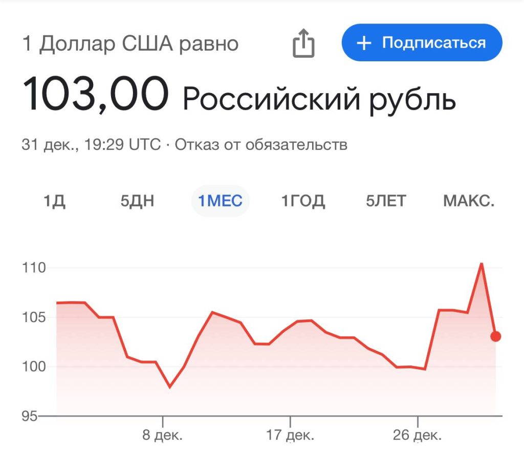The height and width of the screenshot is (455, 524).
Task: Click the chart's highest peak above 110
Action: [482, 264]
